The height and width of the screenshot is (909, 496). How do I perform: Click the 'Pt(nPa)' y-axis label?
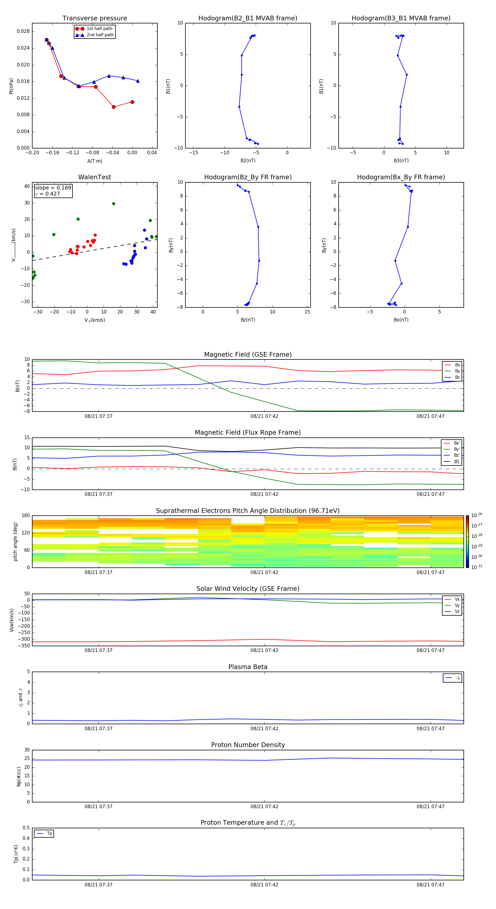11,86
